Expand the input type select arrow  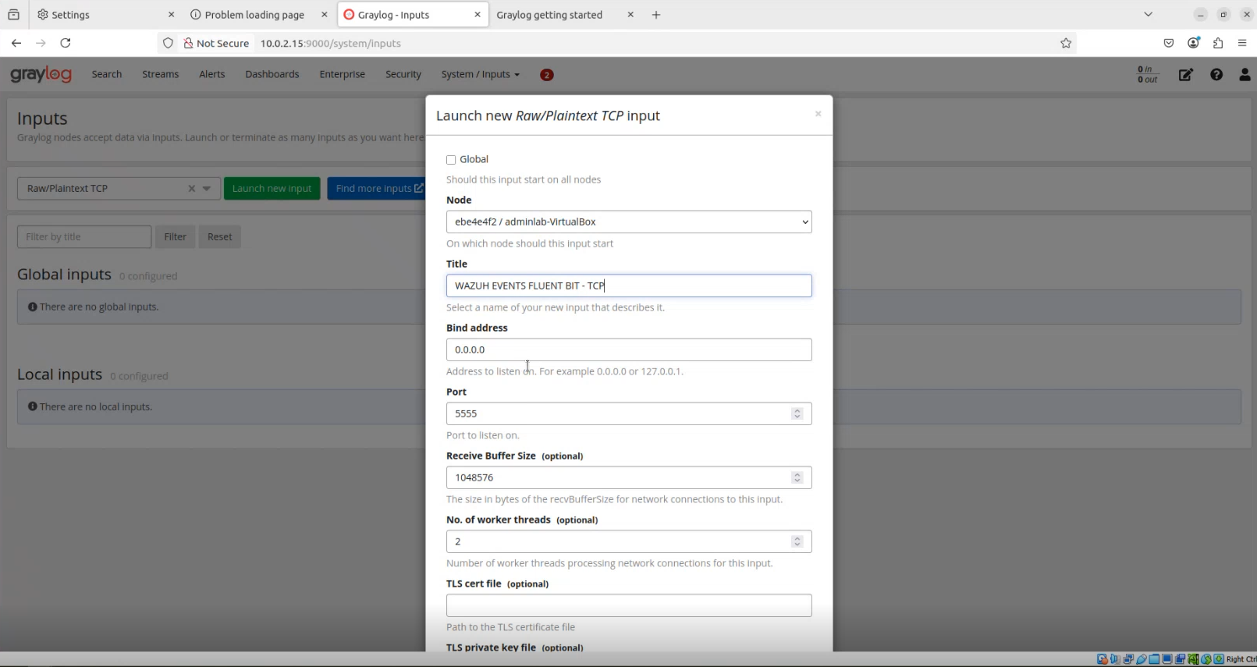(207, 189)
